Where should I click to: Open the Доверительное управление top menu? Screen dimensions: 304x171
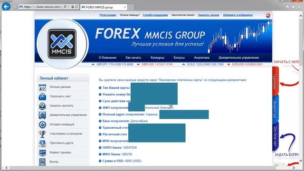238,57
